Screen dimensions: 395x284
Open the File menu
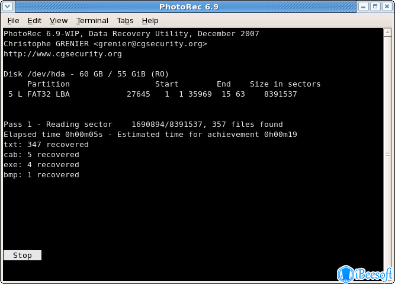[14, 21]
